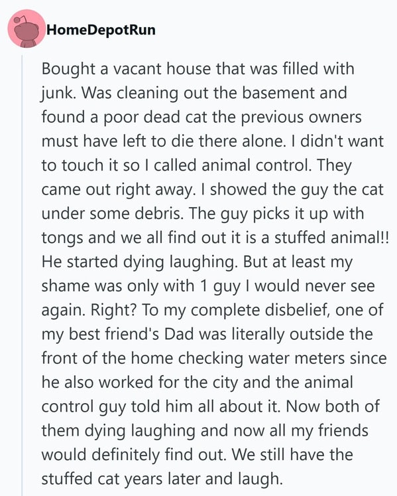This screenshot has height=496, width=397.
Task: Click the words 'found a poor dead cat'
Action: pos(124,118)
